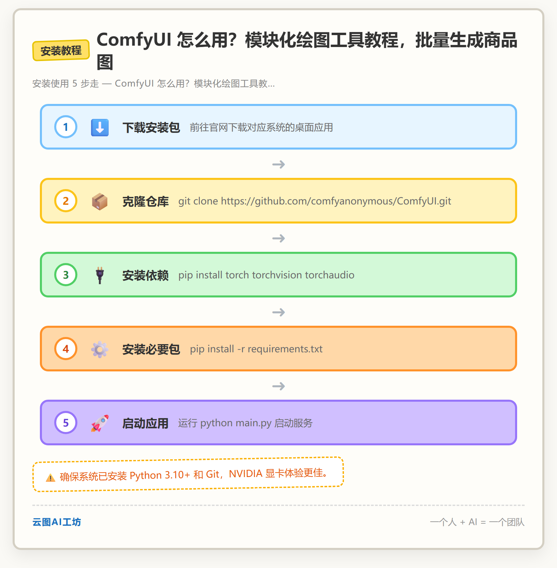Click the 前往官网下载对应系统的桌面应用 description
Screen dimensions: 557x568
[x=261, y=127]
